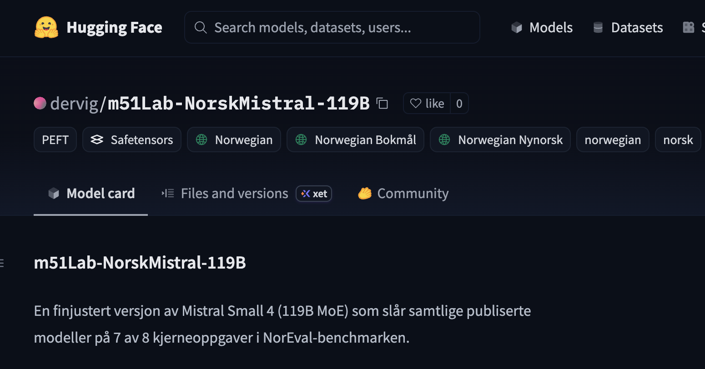Click dervig's profile avatar
This screenshot has width=705, height=369.
(40, 103)
